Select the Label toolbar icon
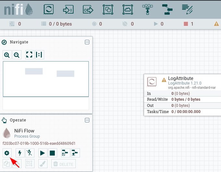 point(187,9)
